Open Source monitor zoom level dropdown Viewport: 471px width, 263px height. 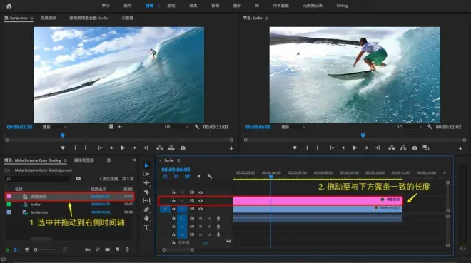[55, 127]
